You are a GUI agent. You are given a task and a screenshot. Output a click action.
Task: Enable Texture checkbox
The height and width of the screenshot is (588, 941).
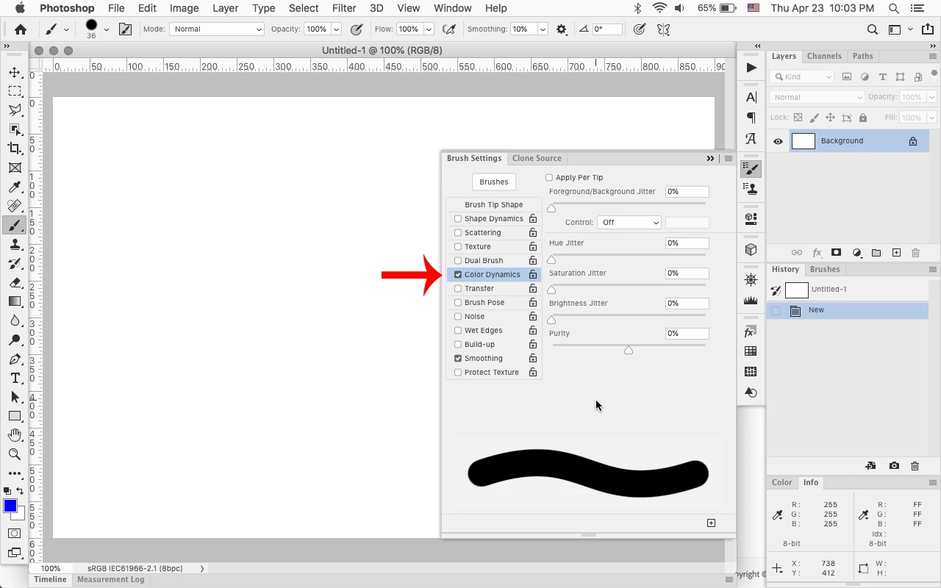(x=458, y=247)
